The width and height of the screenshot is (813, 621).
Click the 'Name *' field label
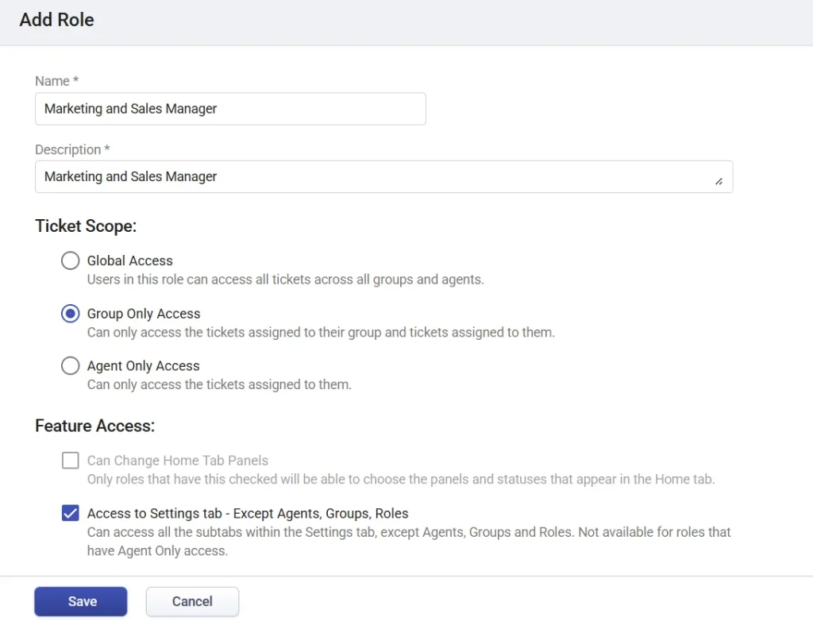click(x=56, y=81)
